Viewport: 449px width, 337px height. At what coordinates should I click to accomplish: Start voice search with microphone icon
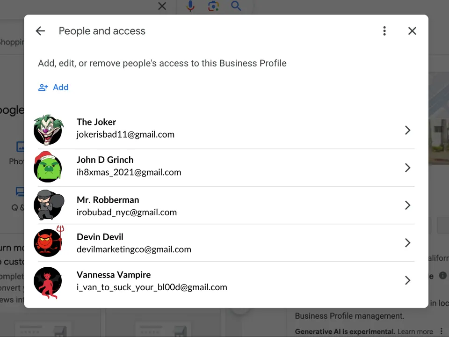[190, 6]
